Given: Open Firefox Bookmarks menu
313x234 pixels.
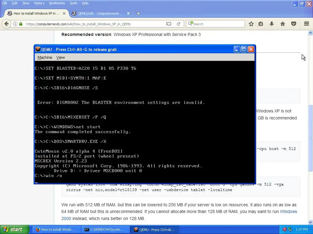Looking at the screenshot, I should coord(57,3).
